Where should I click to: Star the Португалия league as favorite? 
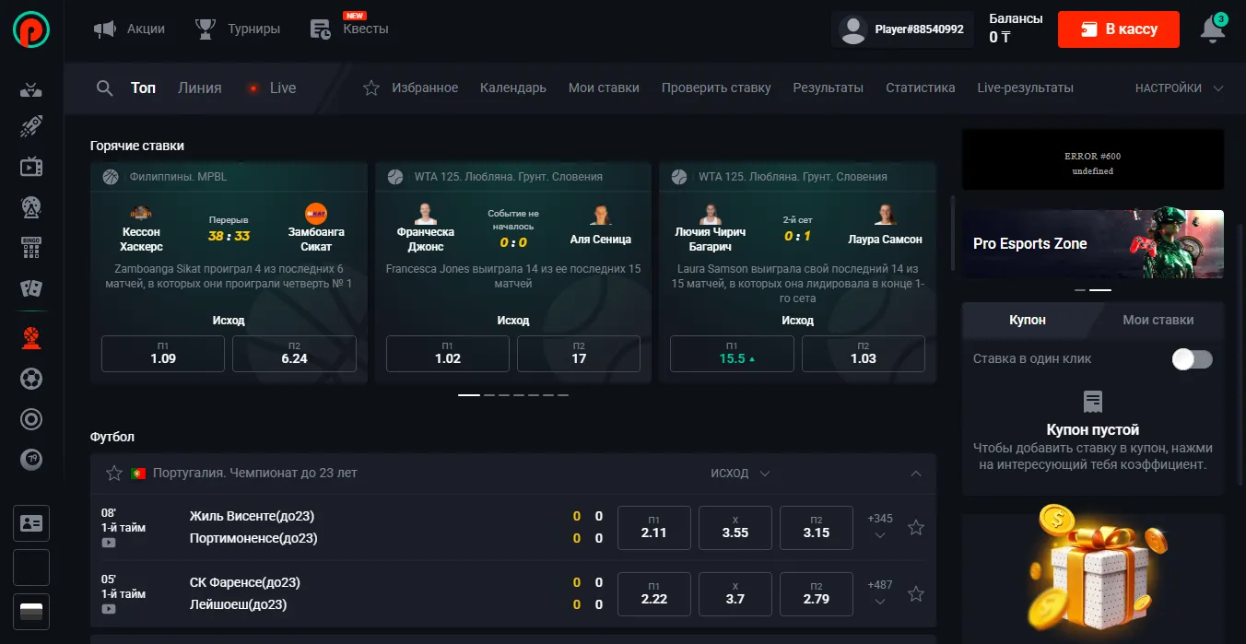tap(114, 473)
